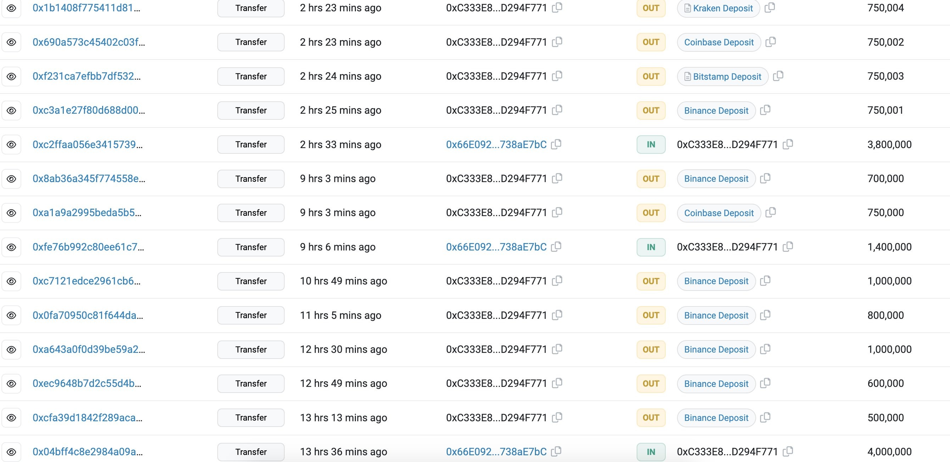Select sender address in 11 hrs 5 mins row
The image size is (950, 462).
(496, 315)
